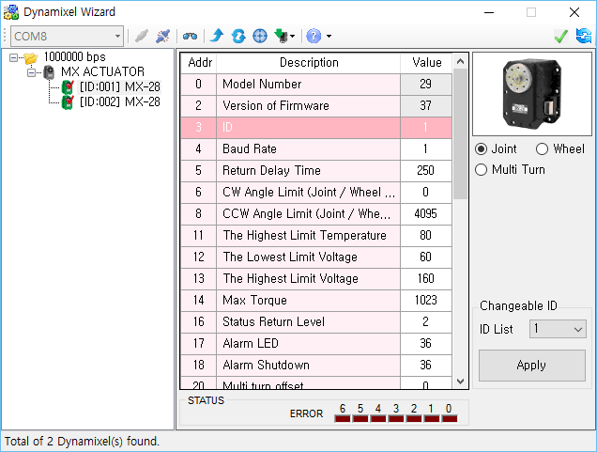The image size is (597, 452).
Task: Select the 1000000 bps folder icon
Action: [x=31, y=57]
